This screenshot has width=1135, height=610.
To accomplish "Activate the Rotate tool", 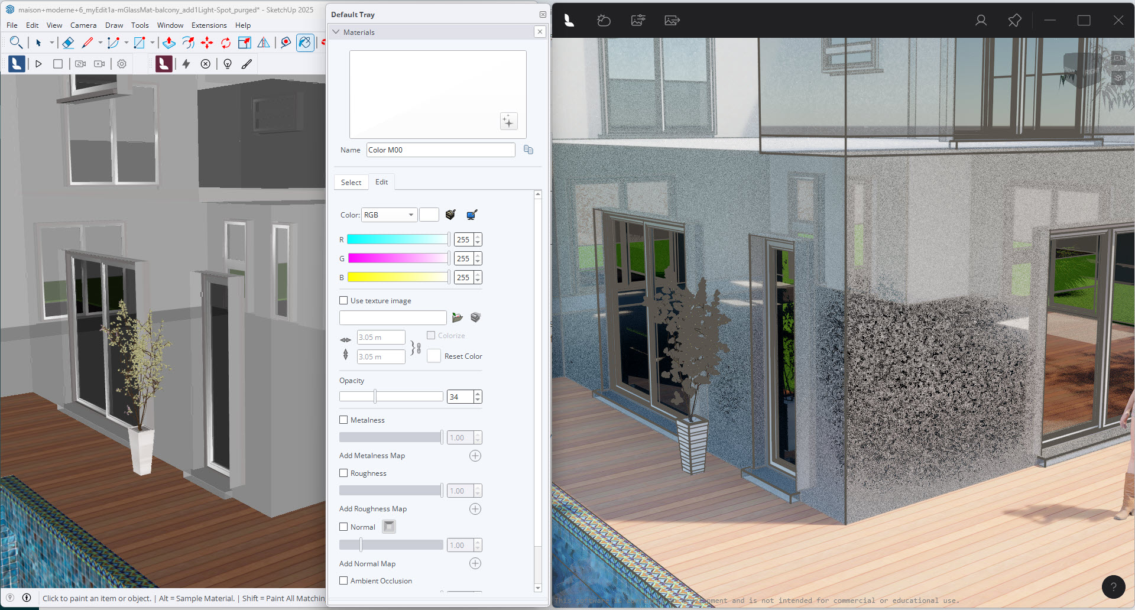I will tap(225, 43).
